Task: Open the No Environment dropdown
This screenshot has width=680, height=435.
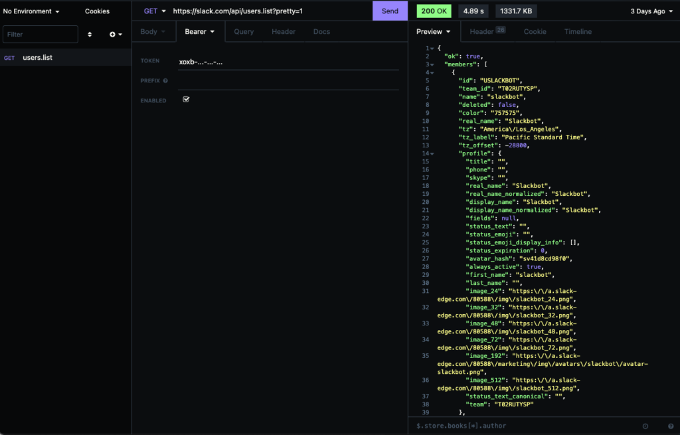Action: pyautogui.click(x=31, y=11)
